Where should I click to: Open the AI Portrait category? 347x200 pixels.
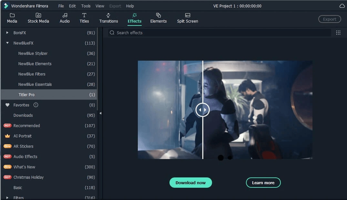point(49,136)
